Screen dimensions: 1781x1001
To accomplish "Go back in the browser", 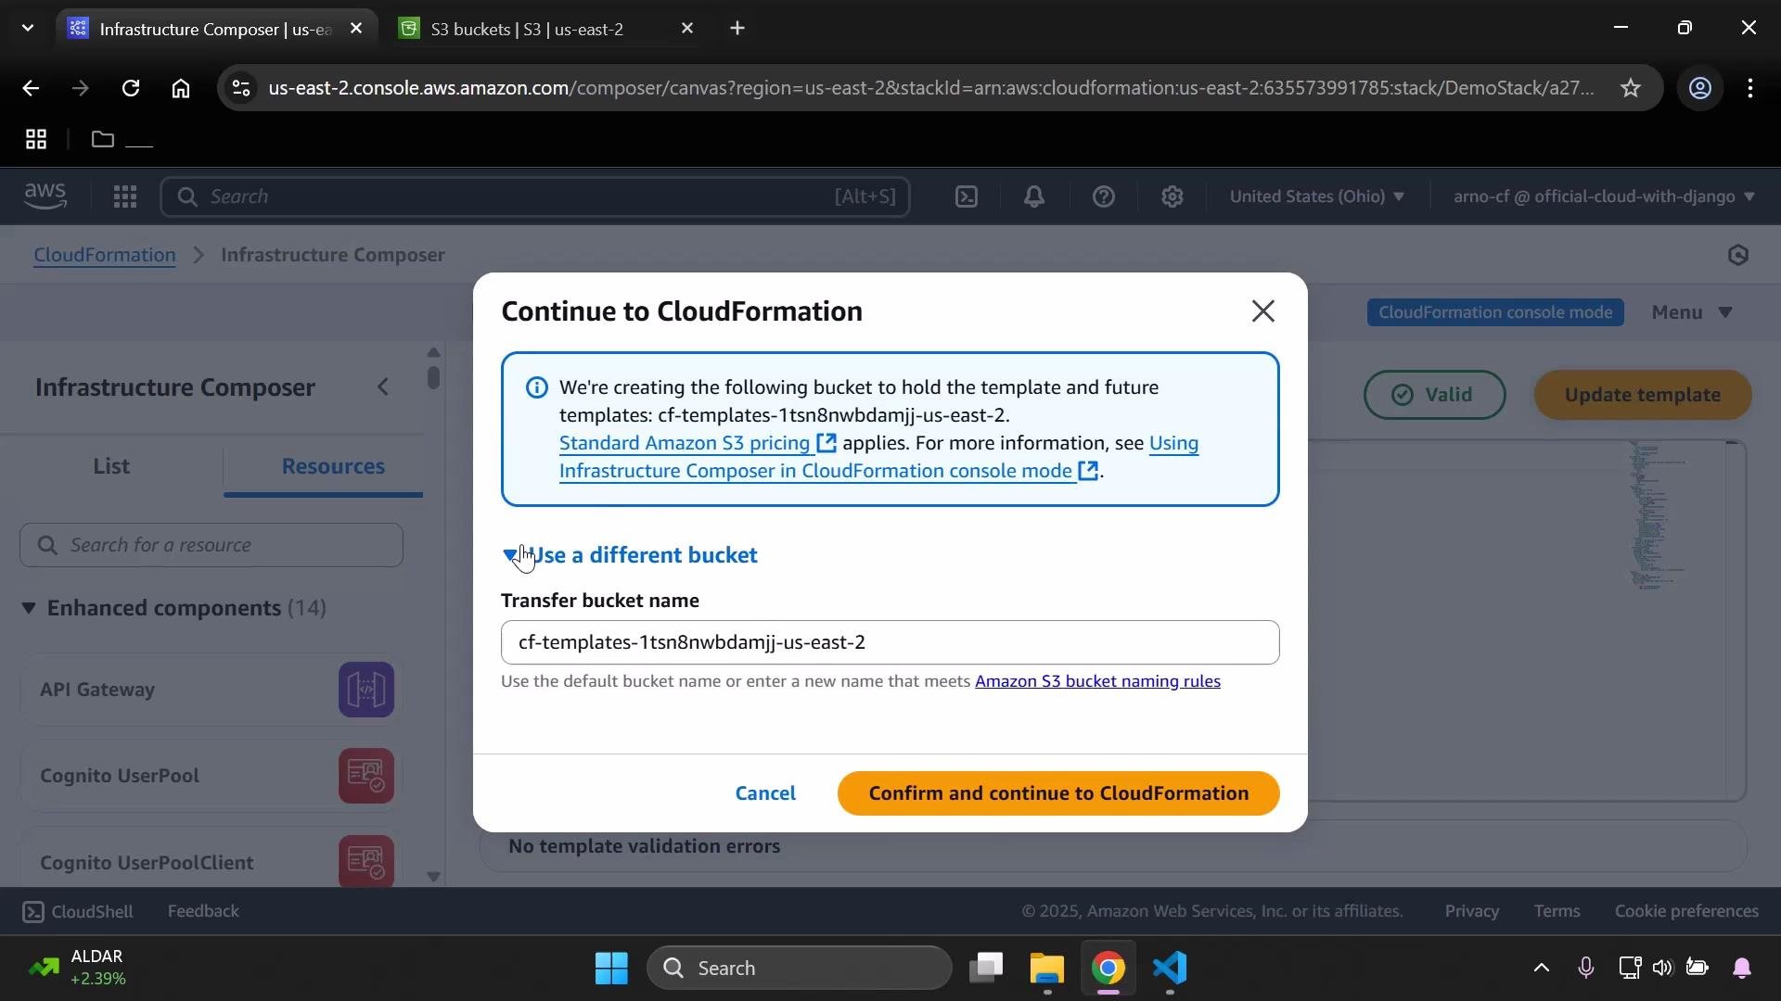I will [x=31, y=88].
